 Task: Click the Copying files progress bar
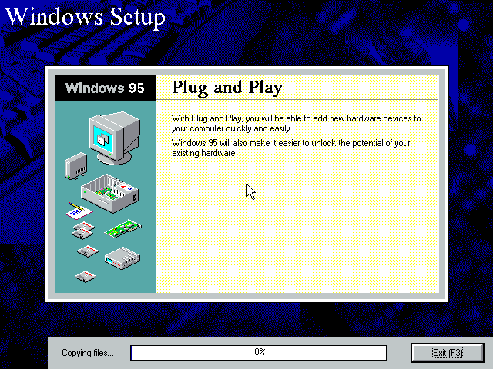point(259,353)
